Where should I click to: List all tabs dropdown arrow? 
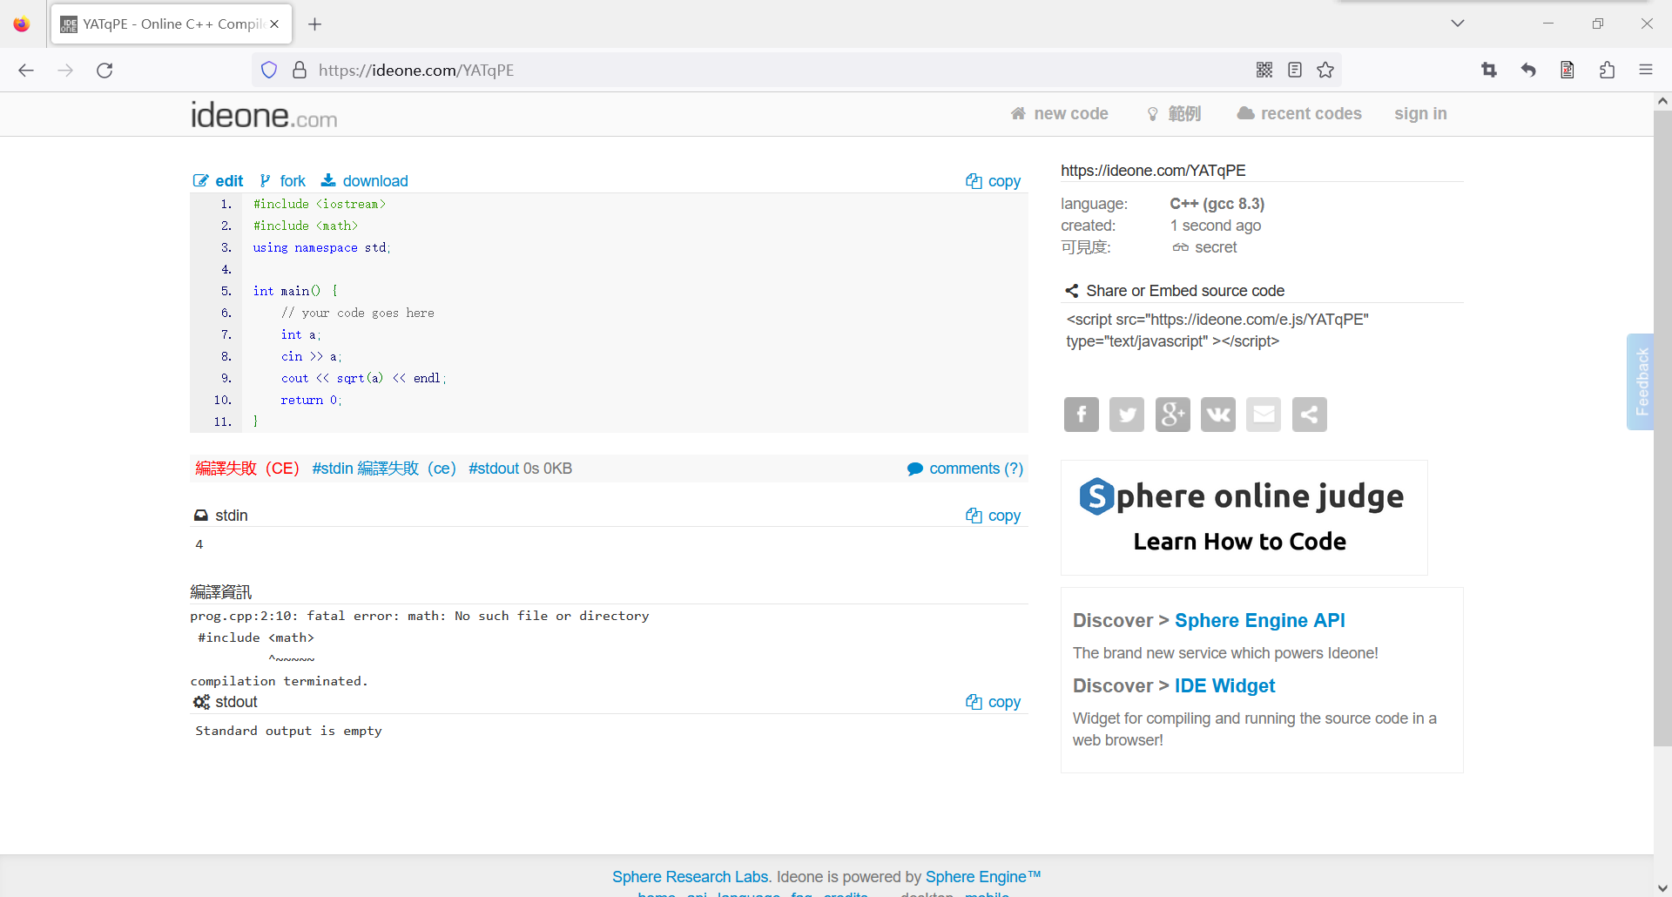(x=1458, y=24)
